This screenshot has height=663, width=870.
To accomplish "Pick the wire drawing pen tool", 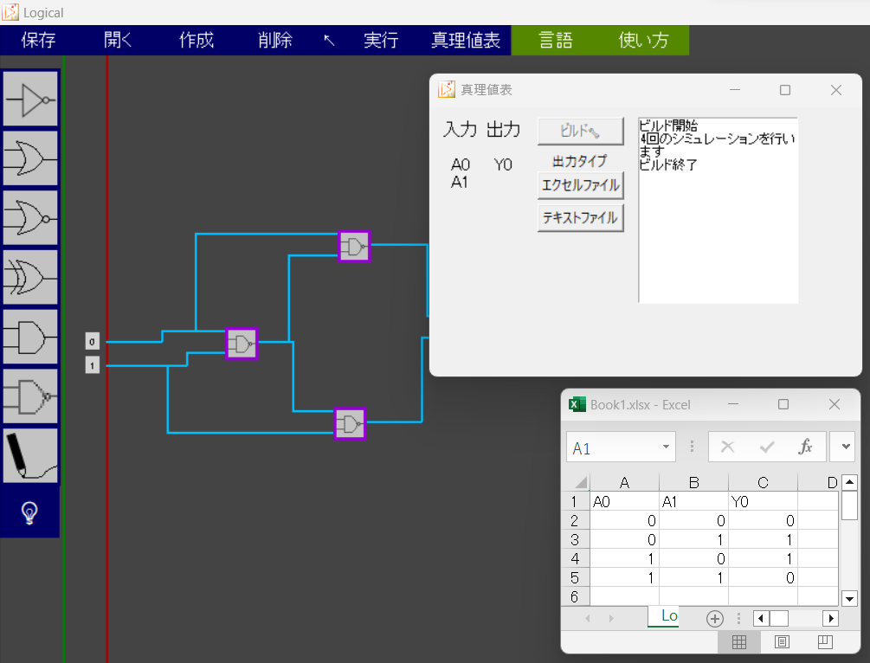I will (x=29, y=455).
